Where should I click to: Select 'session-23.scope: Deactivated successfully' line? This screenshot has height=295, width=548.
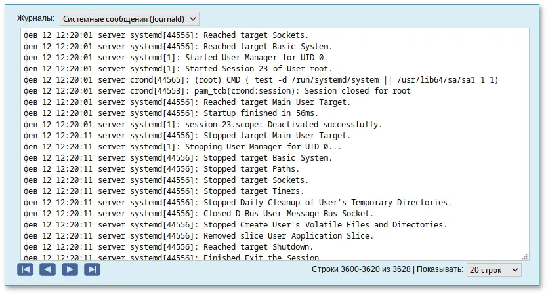203,125
